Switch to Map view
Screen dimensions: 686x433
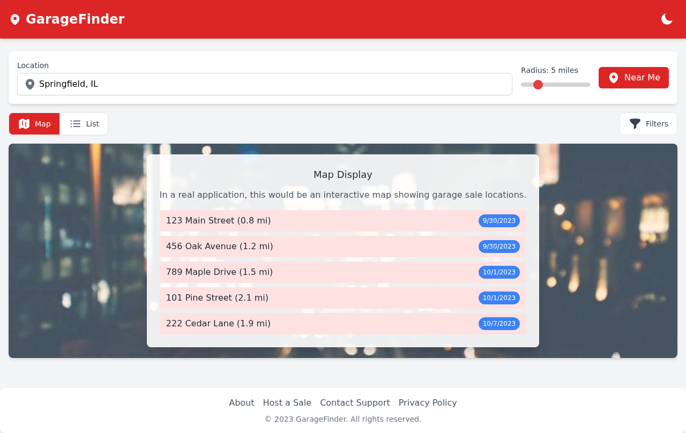point(34,124)
